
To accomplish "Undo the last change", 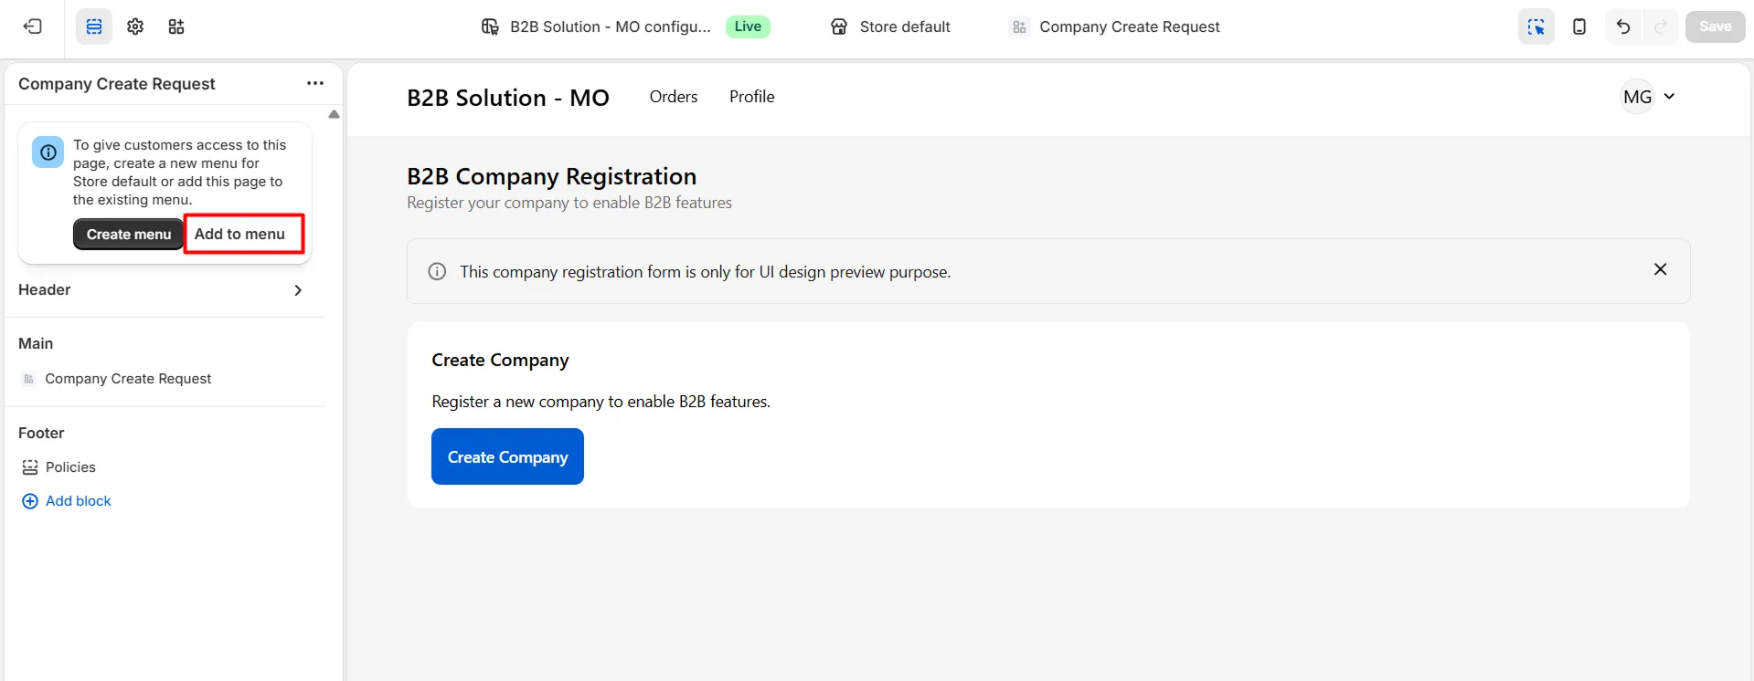I will (x=1623, y=26).
